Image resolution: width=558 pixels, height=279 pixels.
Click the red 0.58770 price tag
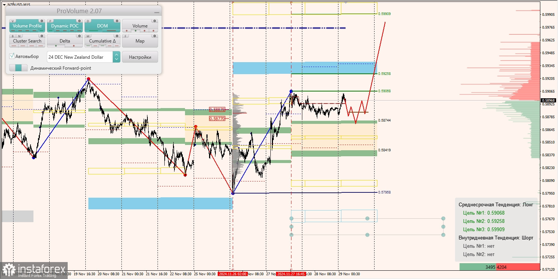[217, 118]
